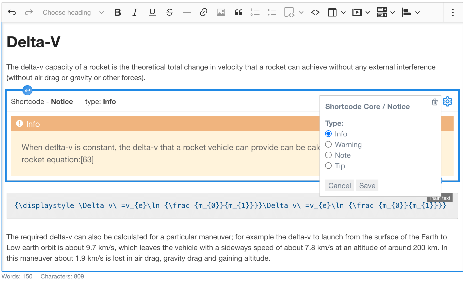Click the orange Info notice header
Viewport: 464px width, 283px height.
(165, 124)
